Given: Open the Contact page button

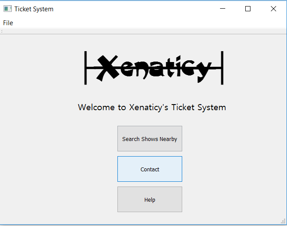Looking at the screenshot, I should pyautogui.click(x=150, y=169).
